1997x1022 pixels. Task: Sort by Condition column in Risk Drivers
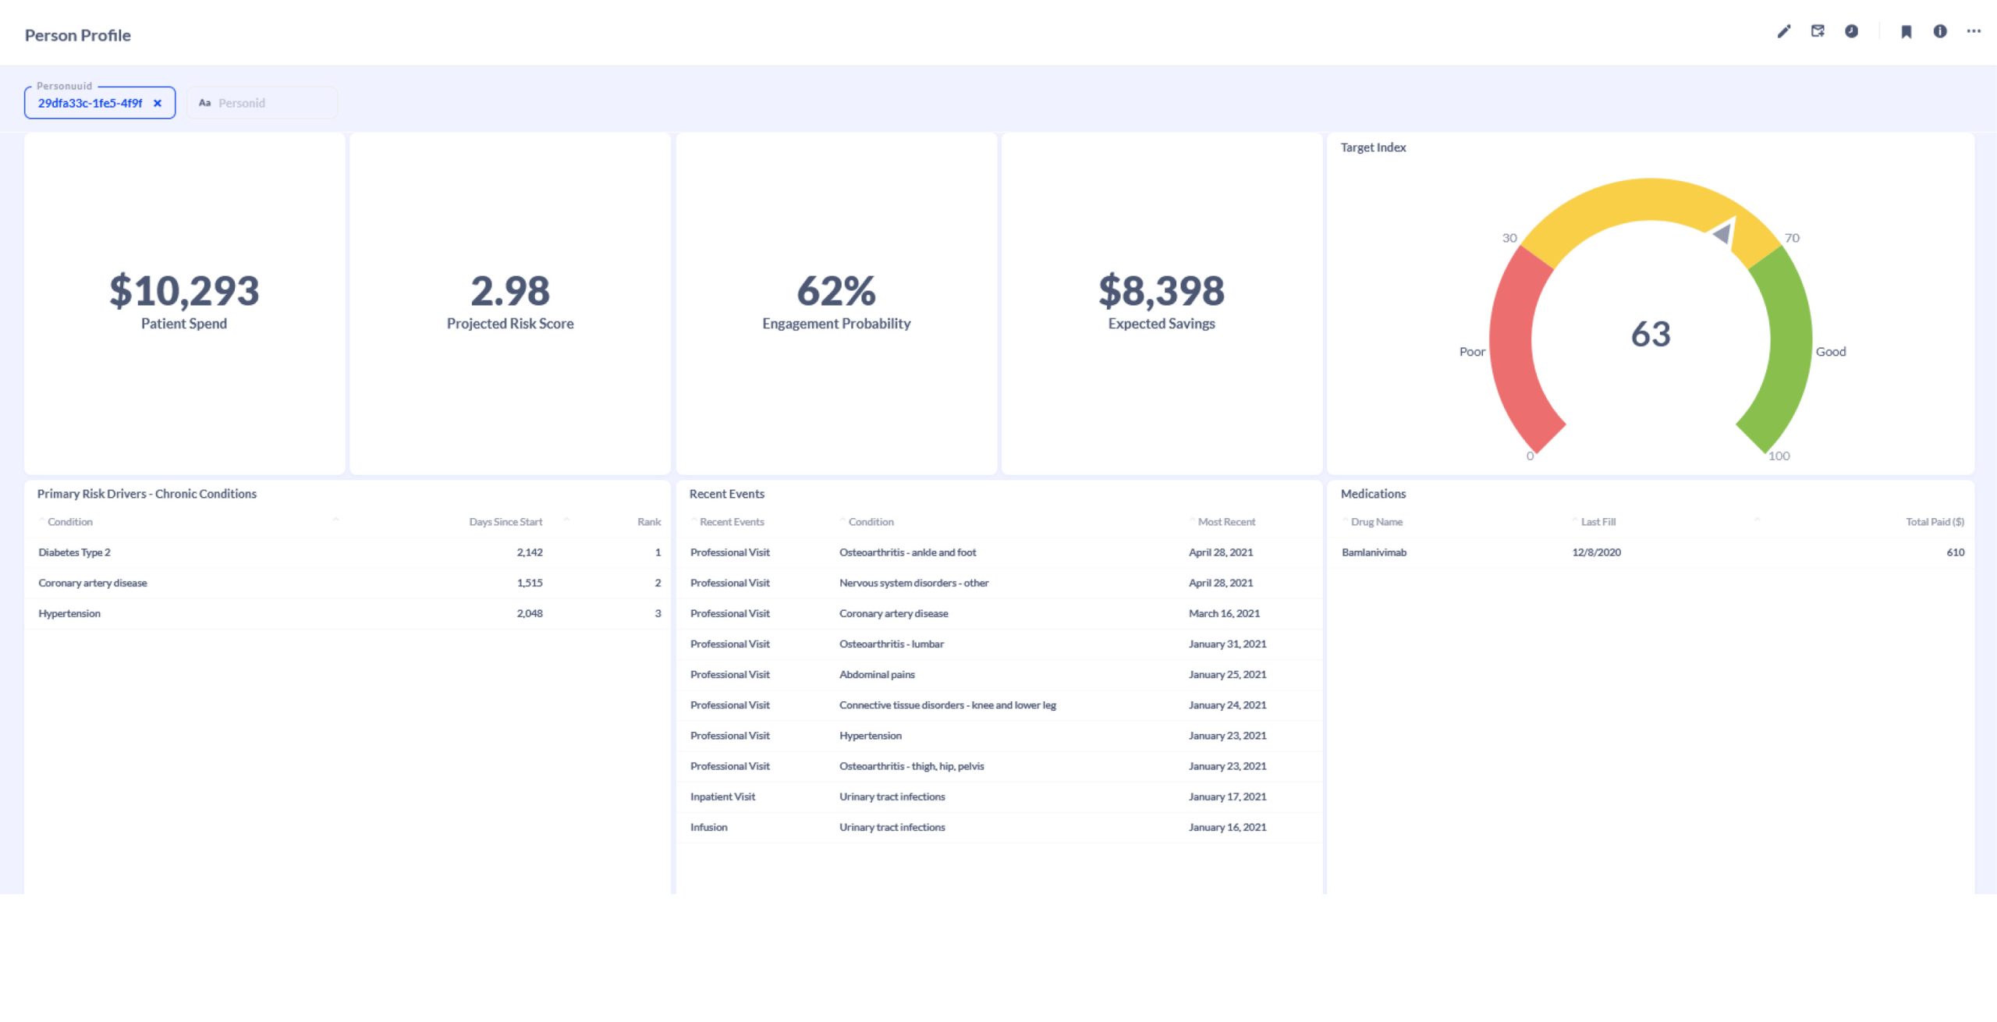[70, 522]
